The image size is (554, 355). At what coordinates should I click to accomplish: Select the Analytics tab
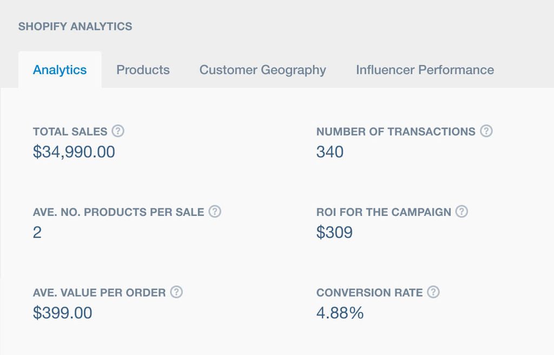coord(60,70)
